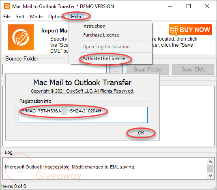Image resolution: width=217 pixels, height=190 pixels.
Task: Click the orange app icon in the title bar
Action: point(7,6)
